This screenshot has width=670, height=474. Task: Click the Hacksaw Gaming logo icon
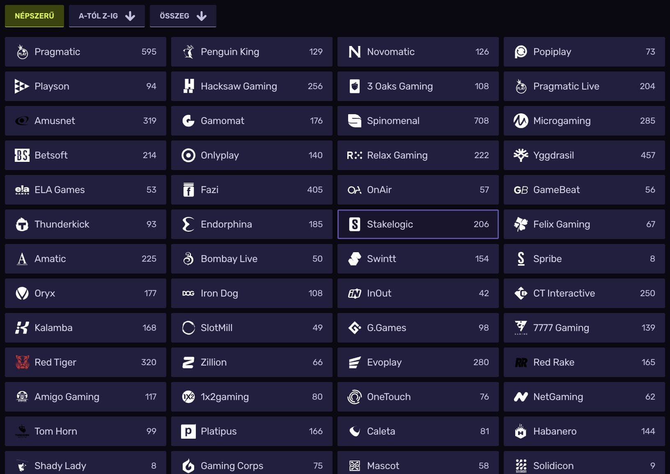point(188,86)
